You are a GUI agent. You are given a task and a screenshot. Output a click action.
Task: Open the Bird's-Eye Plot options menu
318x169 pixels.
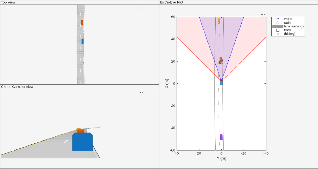263,15
